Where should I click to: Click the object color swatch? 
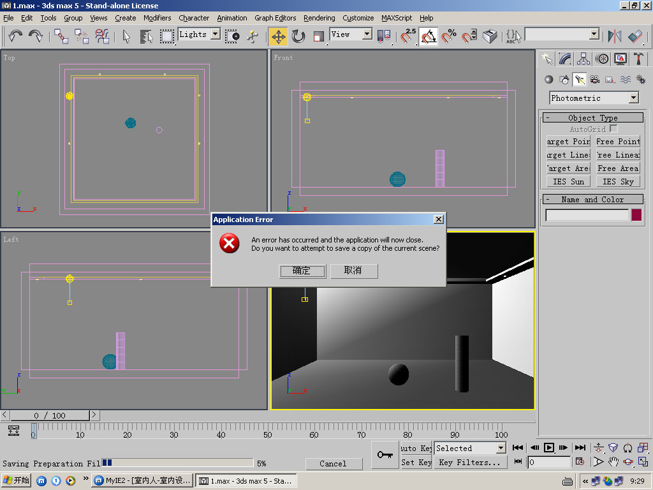point(636,215)
